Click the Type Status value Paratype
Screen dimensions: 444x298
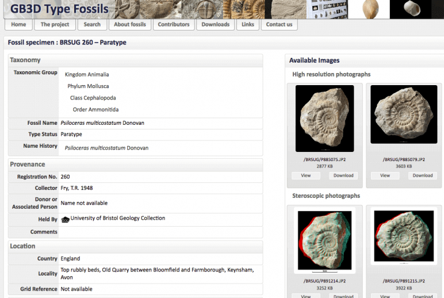(x=71, y=134)
